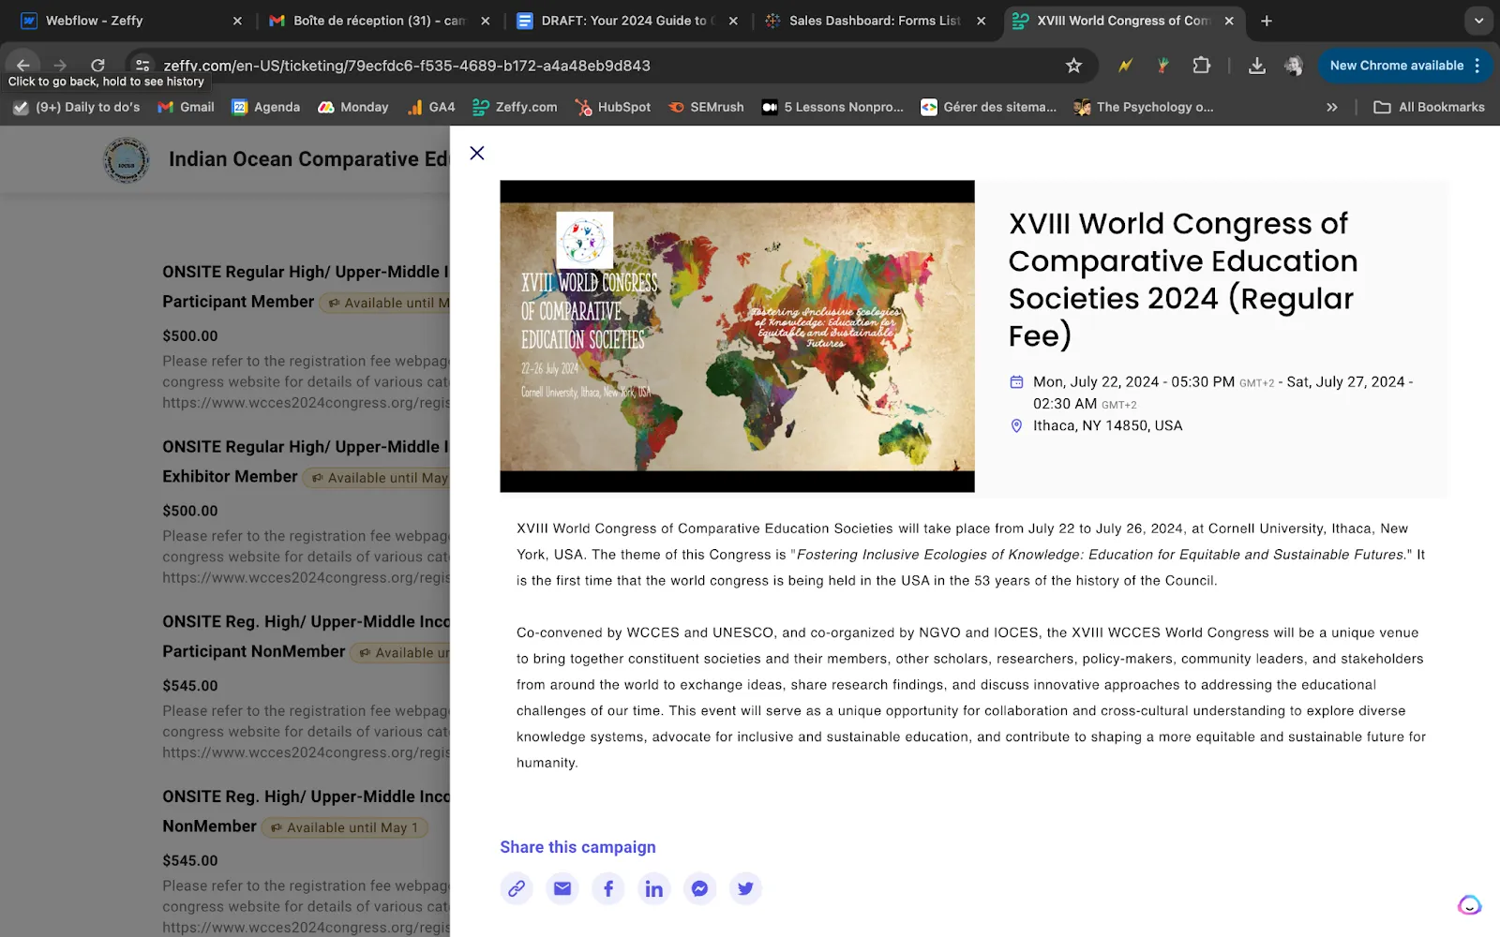Copy campaign link via the link icon
The height and width of the screenshot is (937, 1500).
point(517,888)
